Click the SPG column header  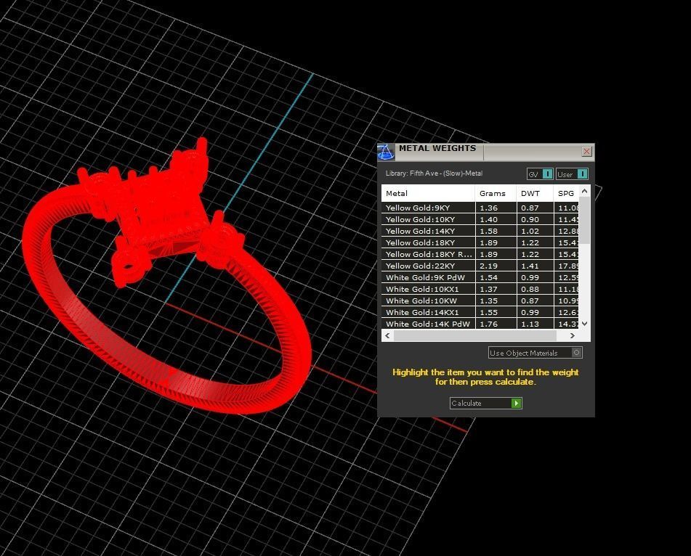(566, 193)
